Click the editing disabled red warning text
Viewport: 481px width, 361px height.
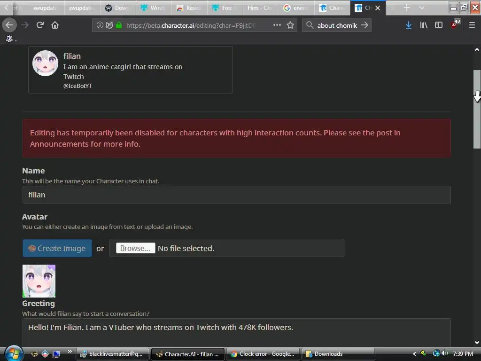[215, 138]
